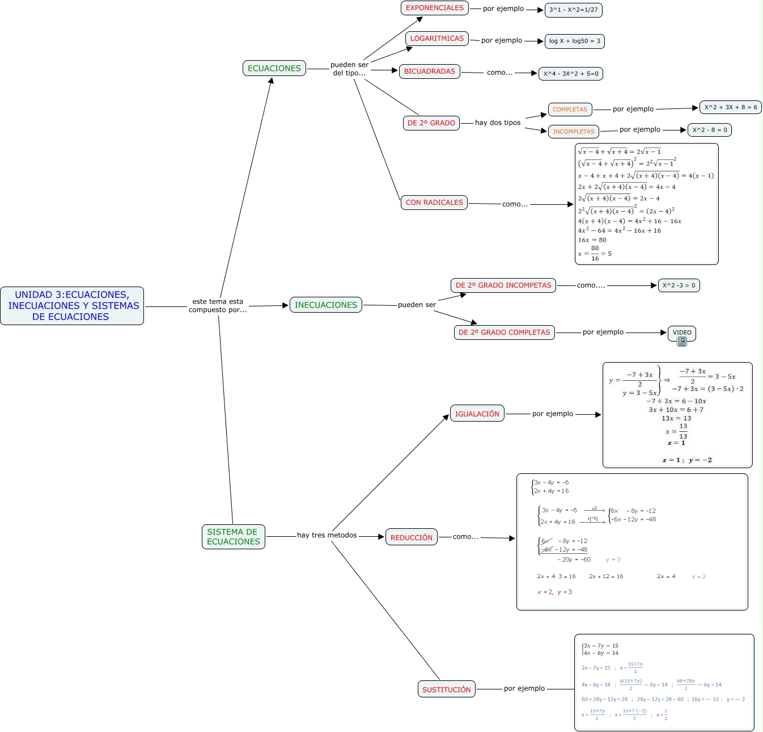Click the IGUALACIÓN method node
The height and width of the screenshot is (732, 763).
pos(477,414)
